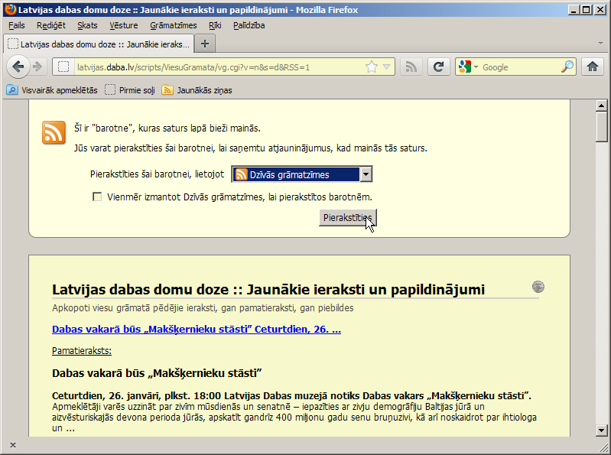
Task: Open the Grāmatzīmes menu
Action: click(174, 25)
